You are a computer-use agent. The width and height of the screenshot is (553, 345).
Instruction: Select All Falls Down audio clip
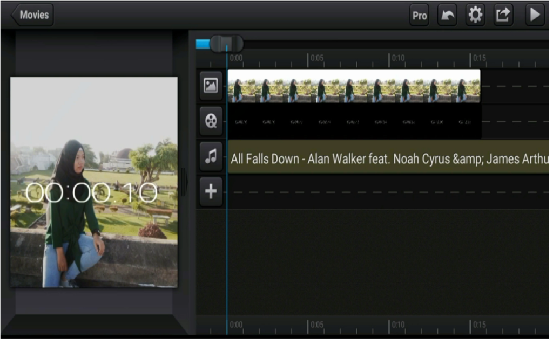tap(388, 157)
